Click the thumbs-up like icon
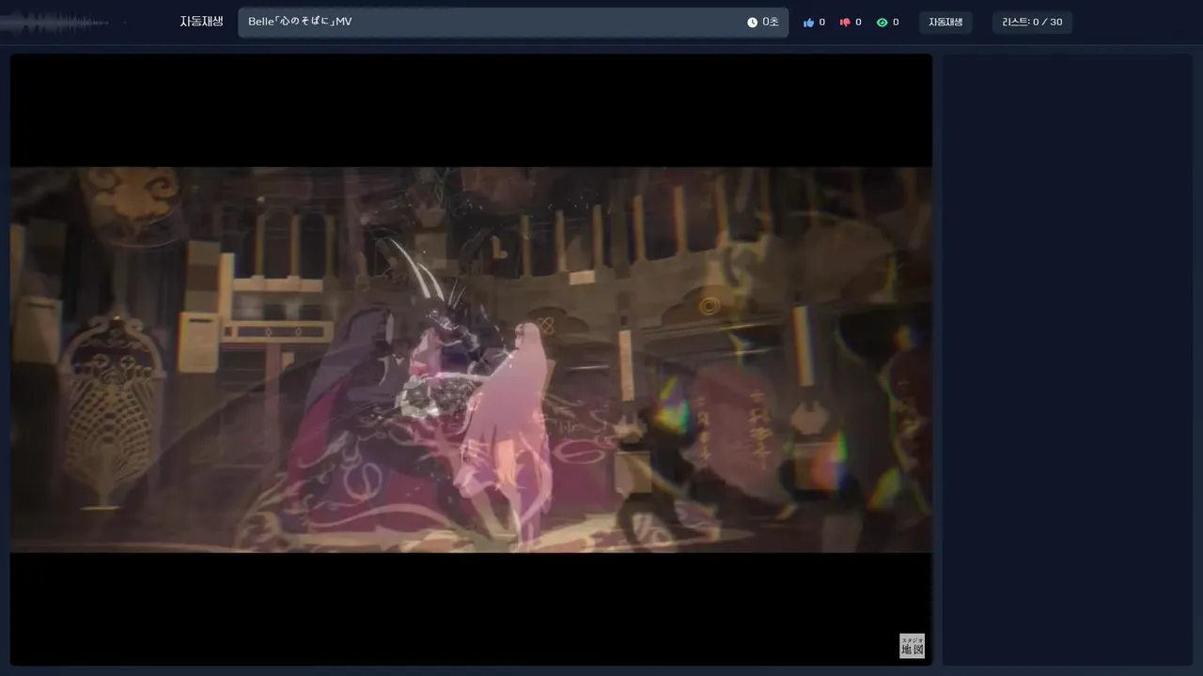1203x676 pixels. 808,23
